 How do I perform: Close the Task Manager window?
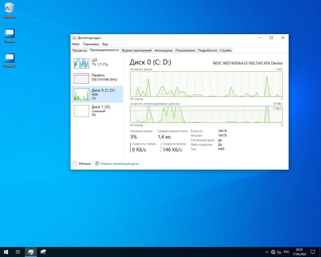(x=283, y=38)
